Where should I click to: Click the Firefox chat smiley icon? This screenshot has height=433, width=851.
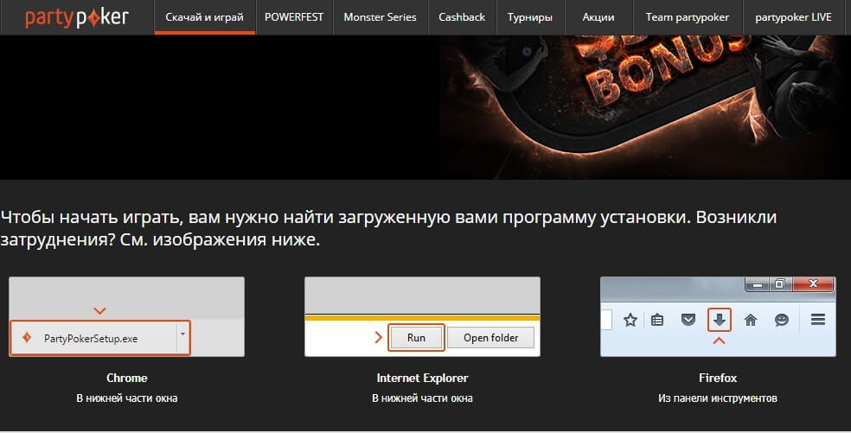pos(782,320)
